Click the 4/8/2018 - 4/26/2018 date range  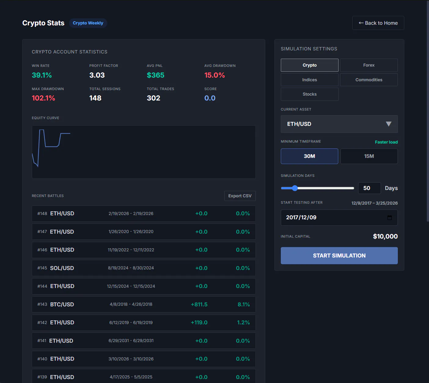(x=131, y=304)
